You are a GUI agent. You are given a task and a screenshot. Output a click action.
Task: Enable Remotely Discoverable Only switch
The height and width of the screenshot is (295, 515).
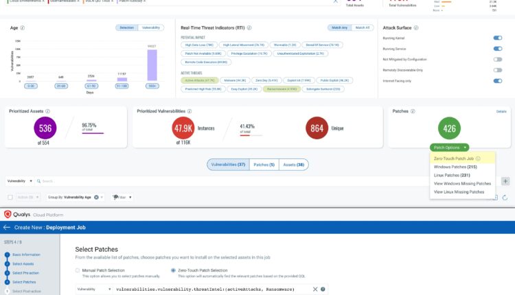[x=498, y=70]
